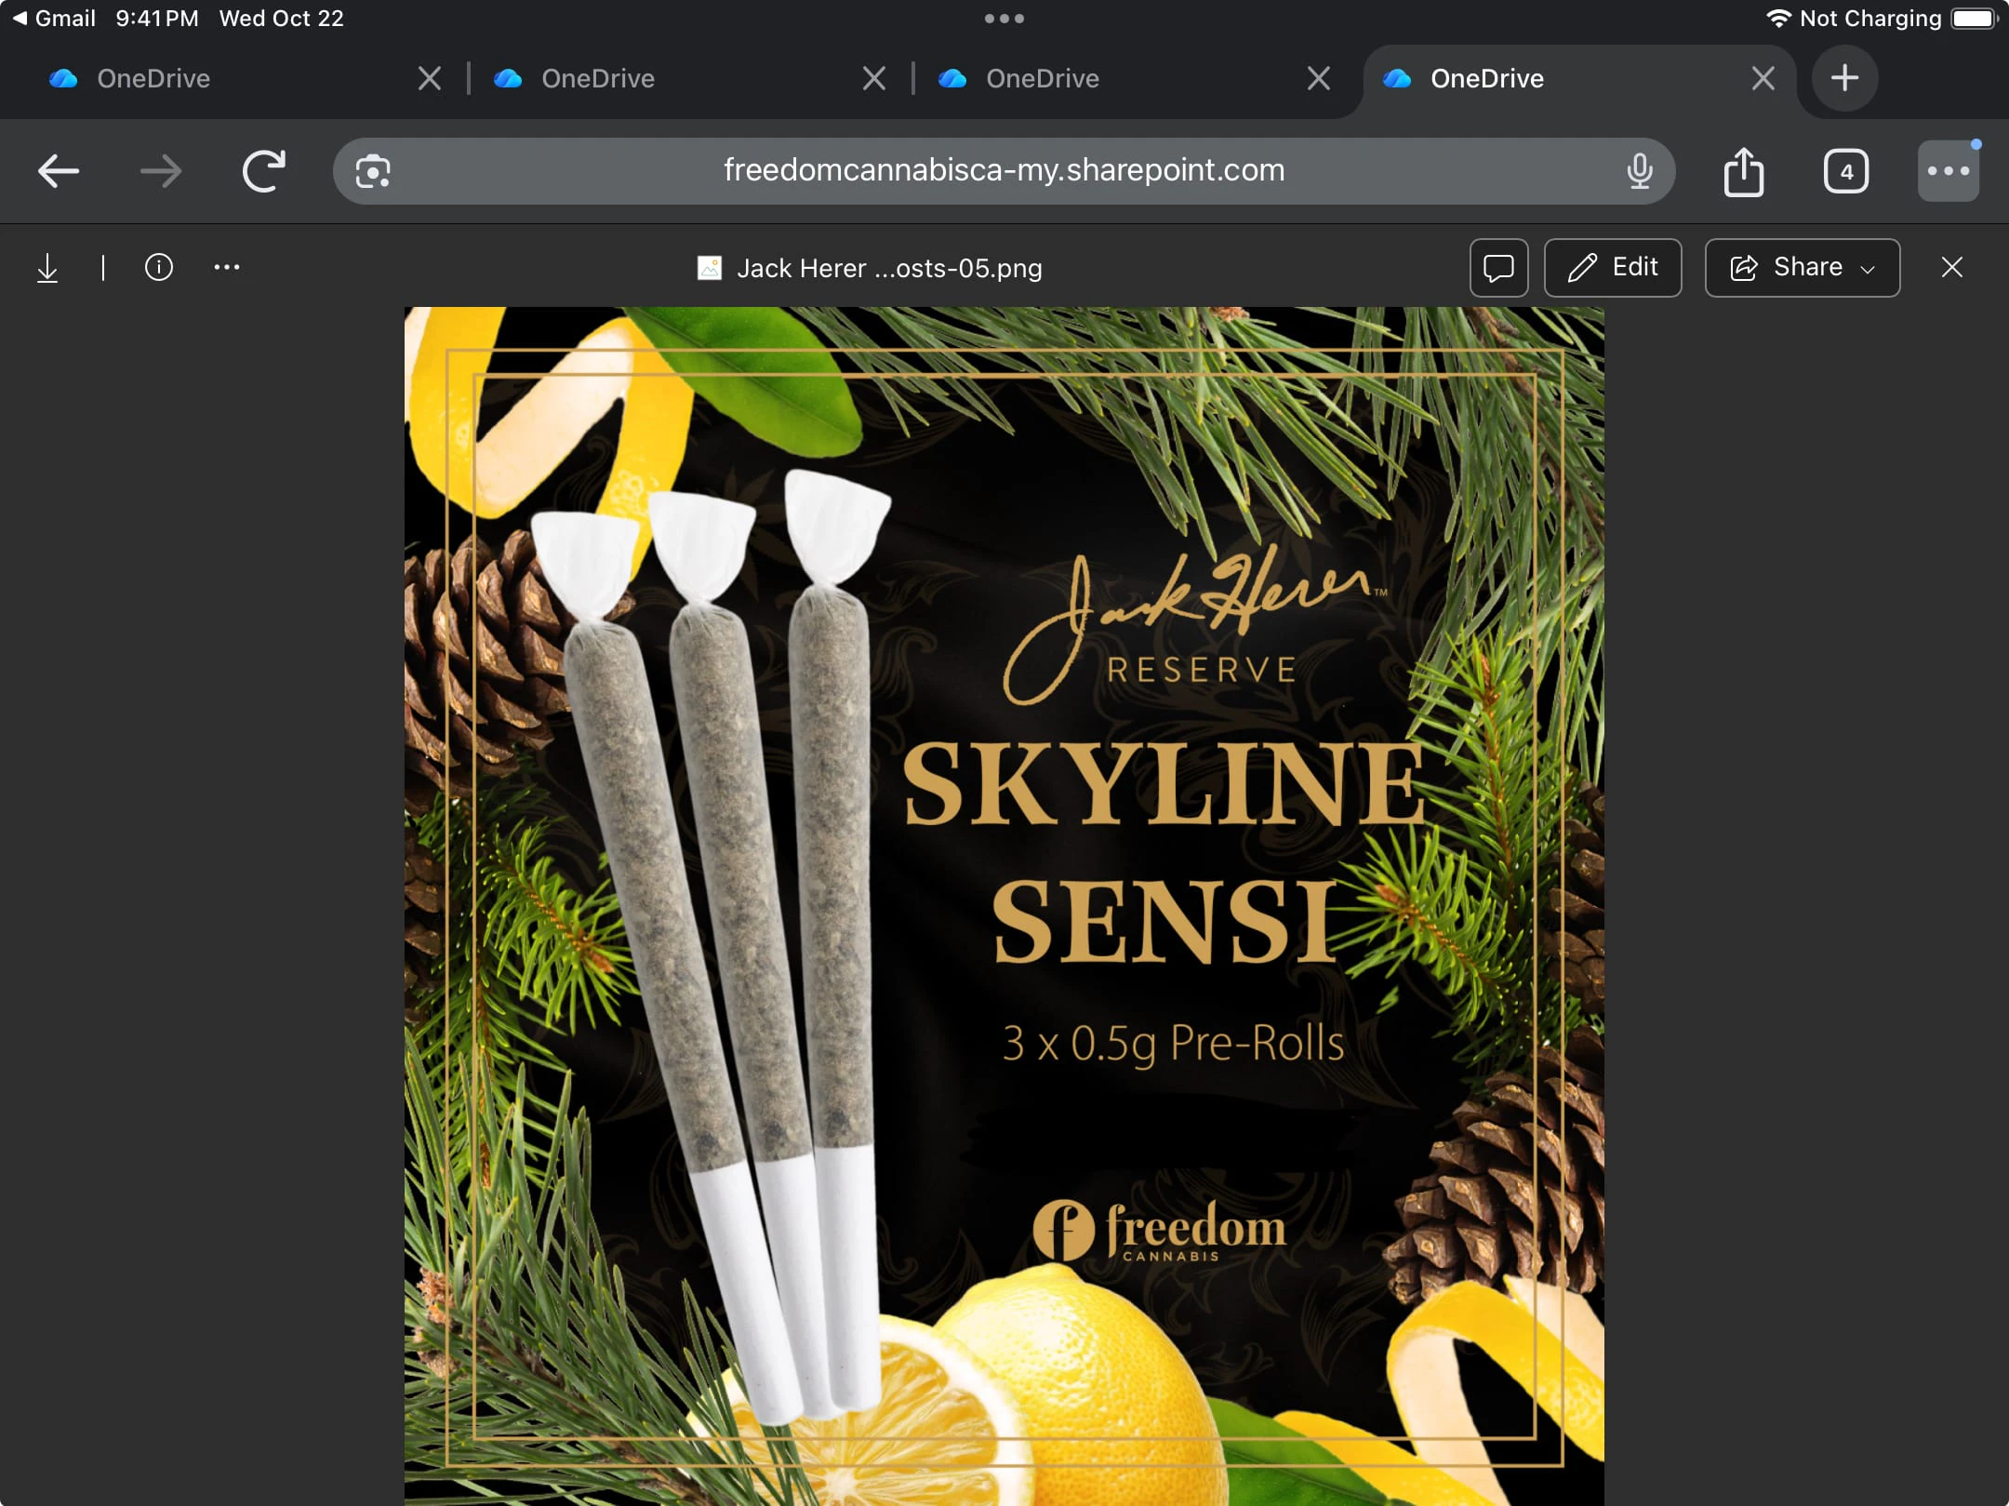This screenshot has height=1506, width=2009.
Task: Open the tab switcher showing 4 tabs
Action: pos(1845,171)
